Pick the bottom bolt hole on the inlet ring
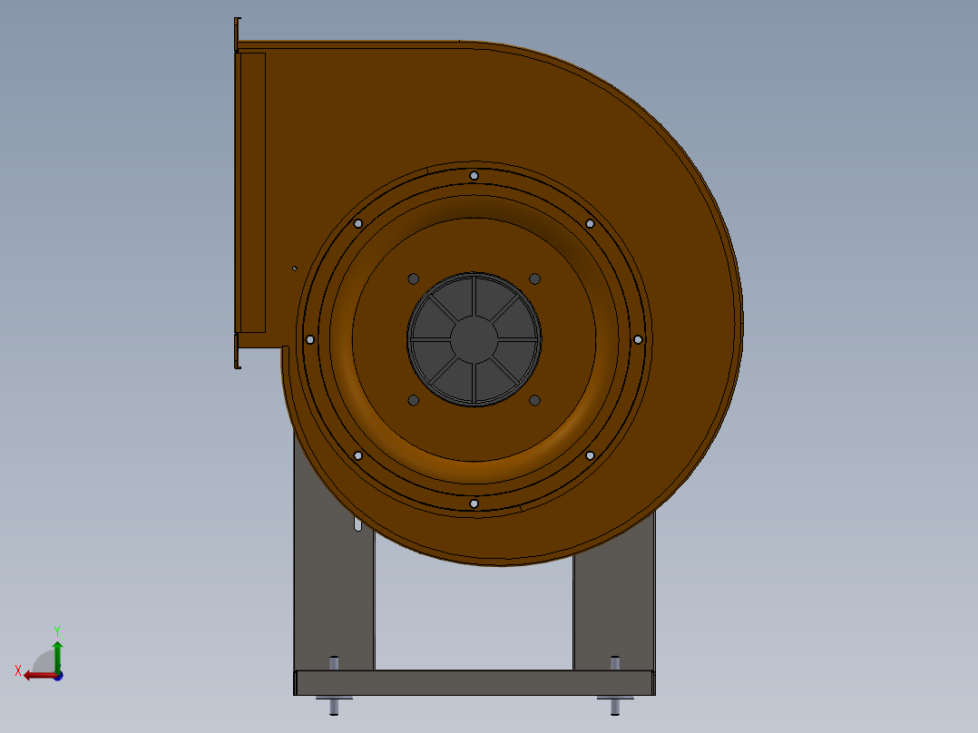Image resolution: width=978 pixels, height=733 pixels. tap(474, 503)
